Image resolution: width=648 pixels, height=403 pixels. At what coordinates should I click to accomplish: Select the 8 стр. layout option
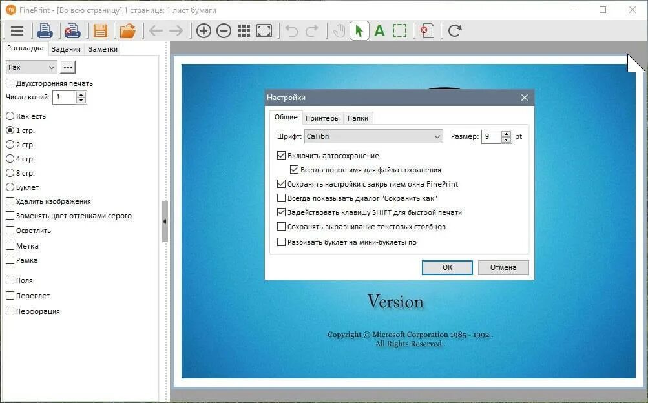pyautogui.click(x=10, y=172)
